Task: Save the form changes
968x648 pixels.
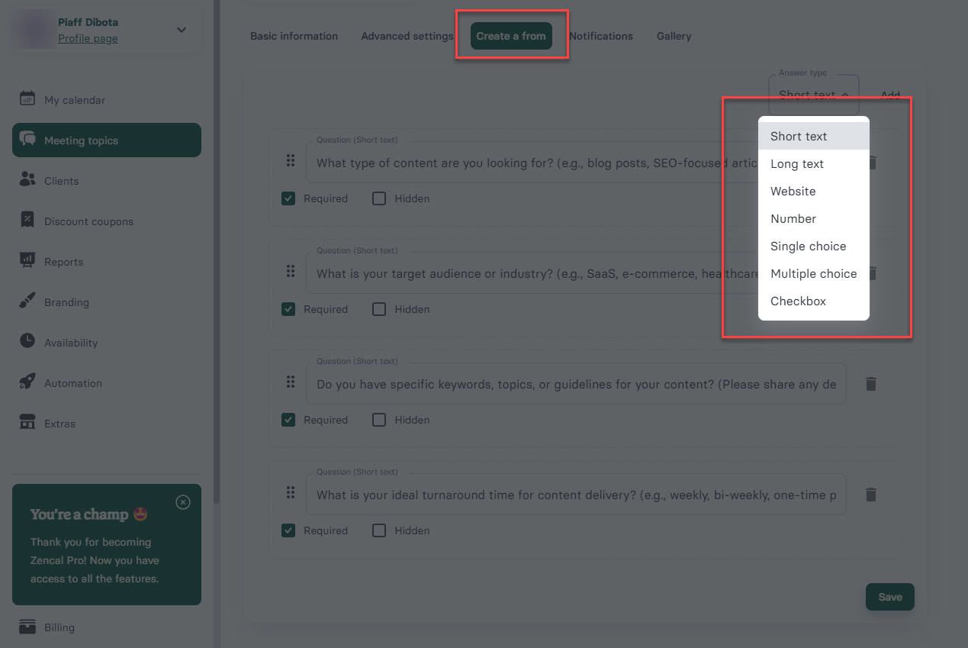Action: coord(889,597)
